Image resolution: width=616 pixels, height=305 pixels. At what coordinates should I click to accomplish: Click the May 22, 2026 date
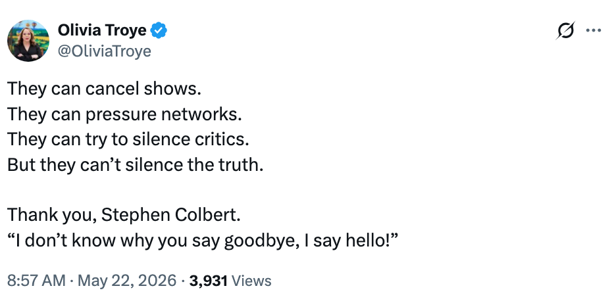point(127,281)
